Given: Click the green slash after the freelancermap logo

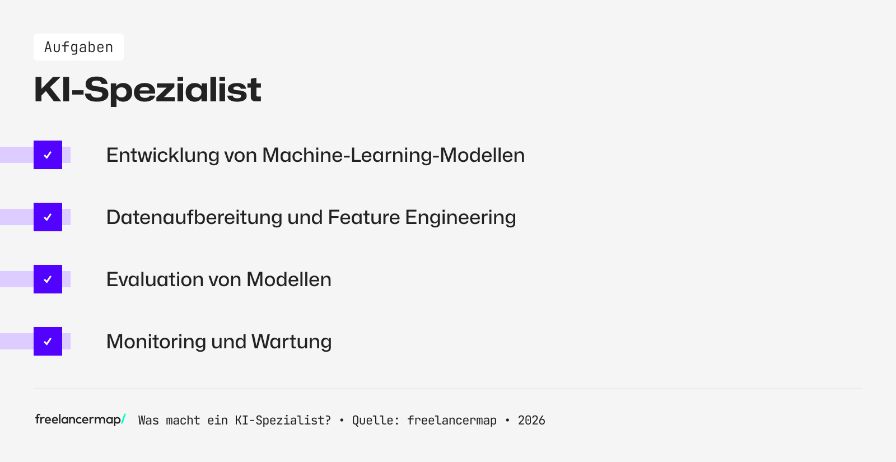Looking at the screenshot, I should 124,419.
